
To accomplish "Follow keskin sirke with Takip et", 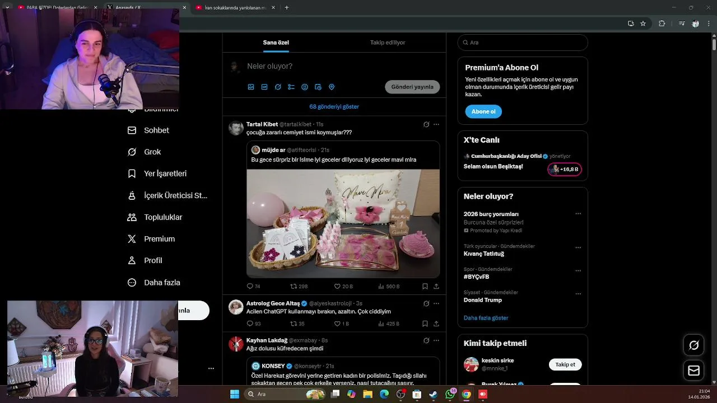I will pyautogui.click(x=565, y=364).
